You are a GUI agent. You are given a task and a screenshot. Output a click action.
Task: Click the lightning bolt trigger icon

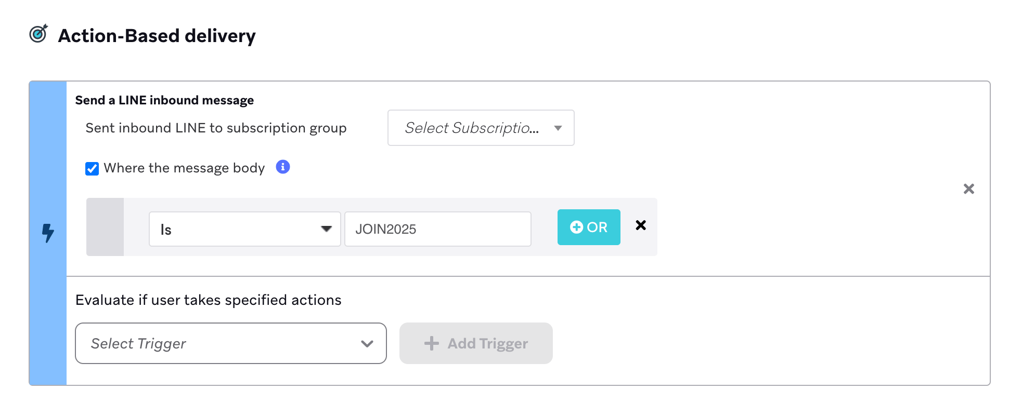pos(48,233)
